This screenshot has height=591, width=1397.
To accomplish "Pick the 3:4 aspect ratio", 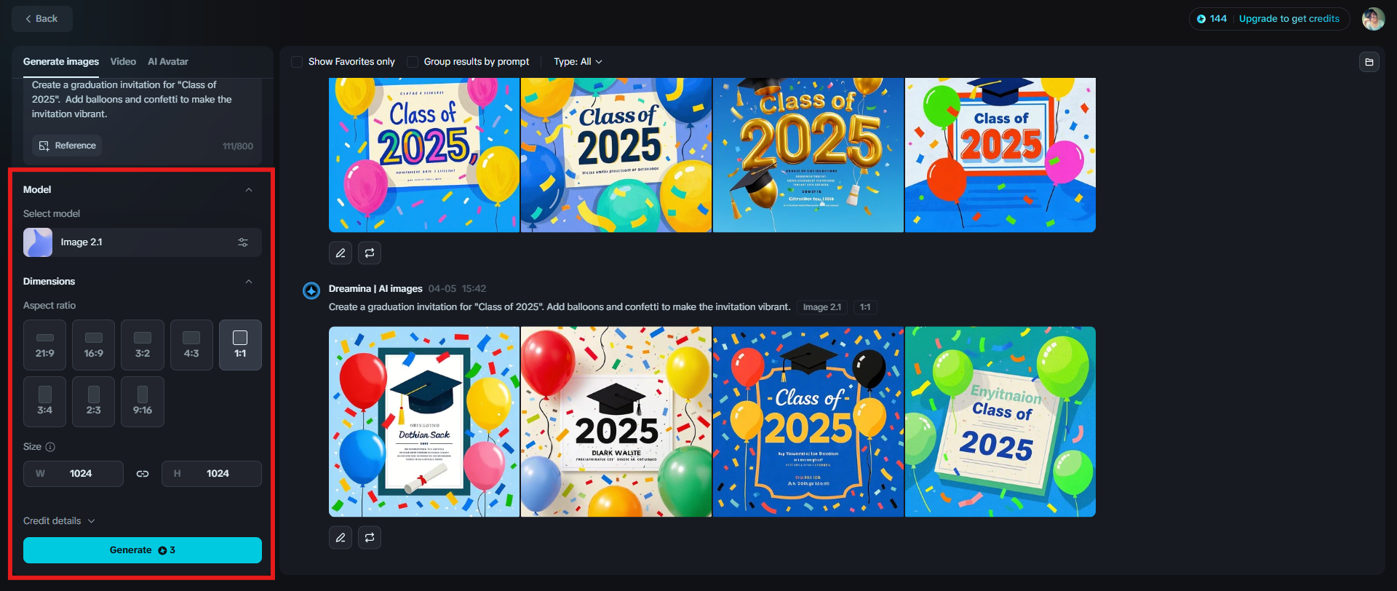I will [x=45, y=402].
